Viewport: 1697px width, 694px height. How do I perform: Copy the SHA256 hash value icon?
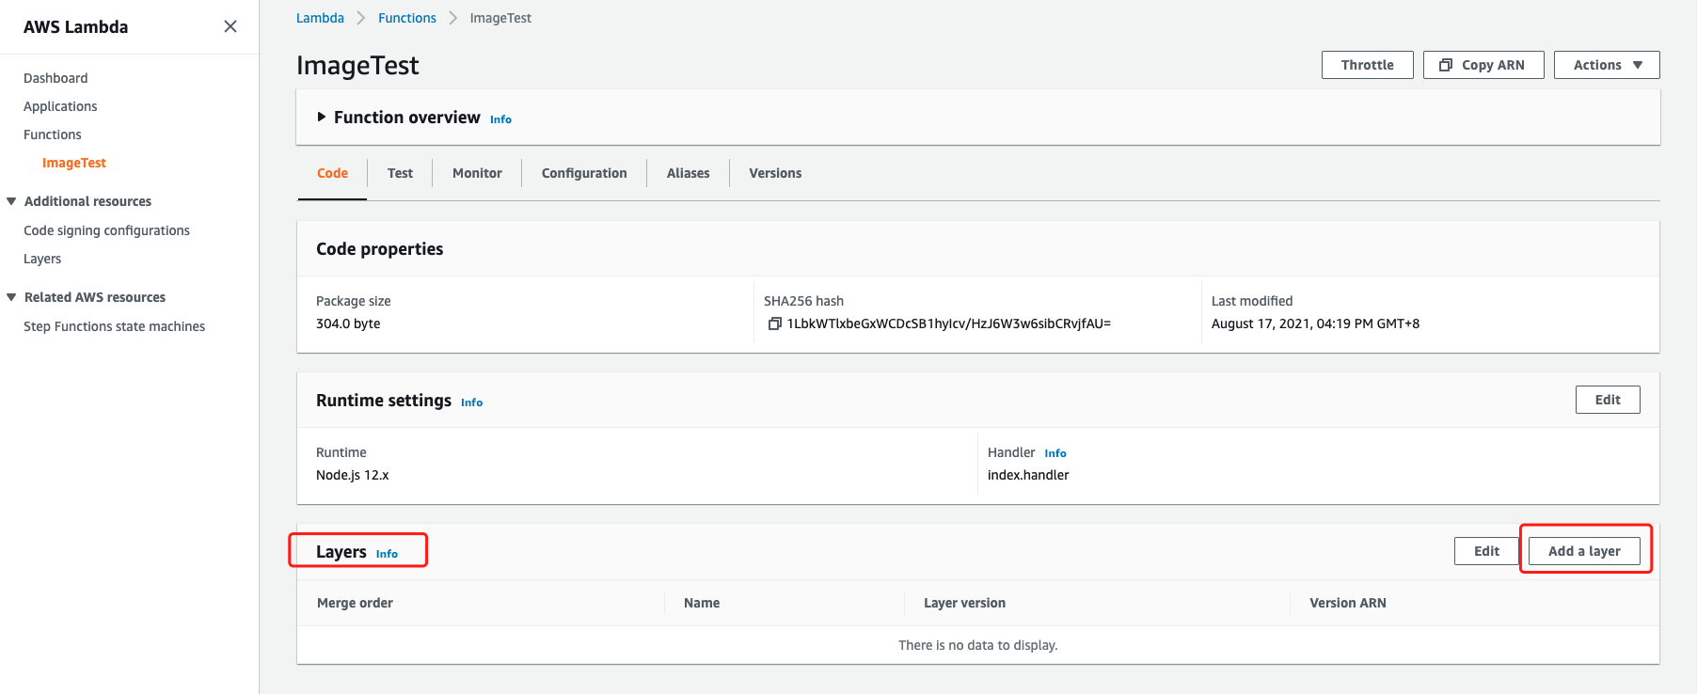(775, 323)
